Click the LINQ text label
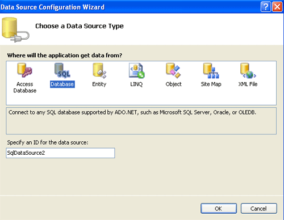Screen dimensions: 284x220 pos(136,84)
